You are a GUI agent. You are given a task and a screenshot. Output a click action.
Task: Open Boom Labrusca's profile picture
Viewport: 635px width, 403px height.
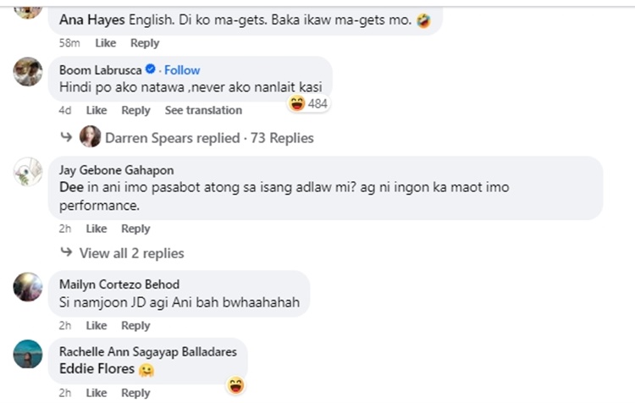point(28,71)
